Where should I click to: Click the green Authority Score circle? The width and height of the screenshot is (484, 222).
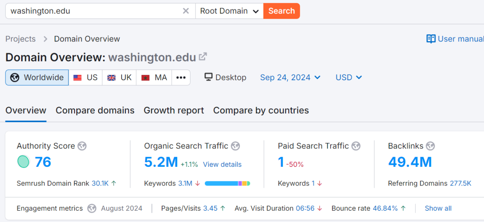pyautogui.click(x=23, y=161)
